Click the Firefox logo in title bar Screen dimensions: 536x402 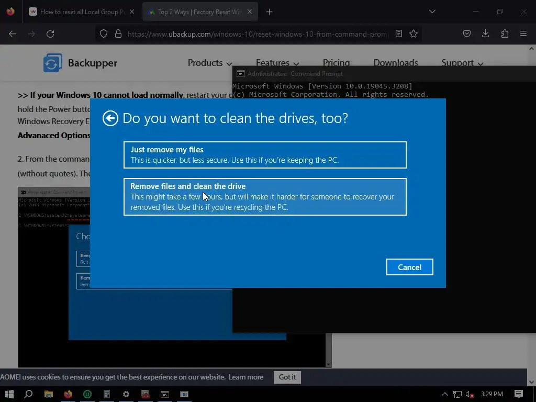click(10, 12)
